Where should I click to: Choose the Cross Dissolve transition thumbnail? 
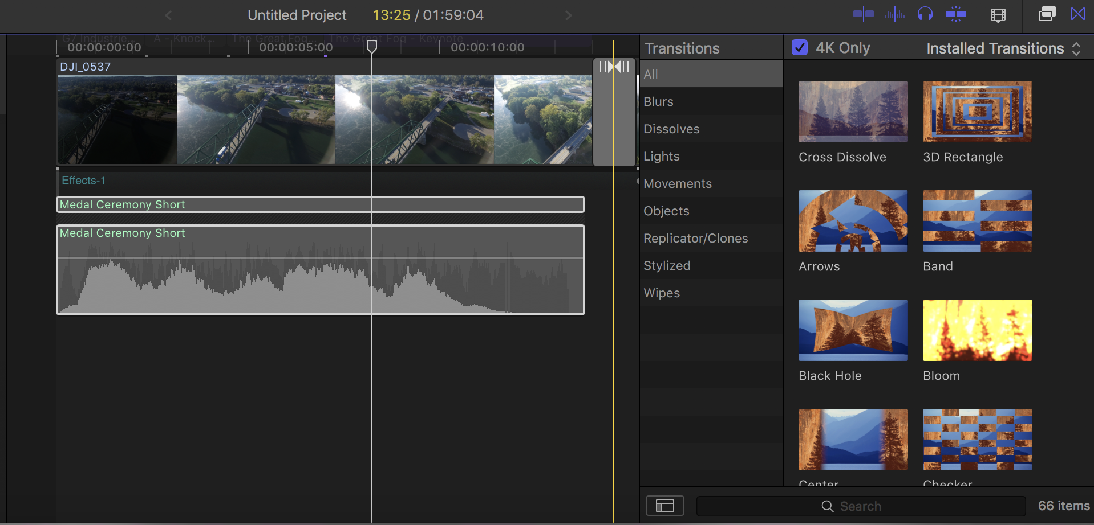(x=853, y=112)
